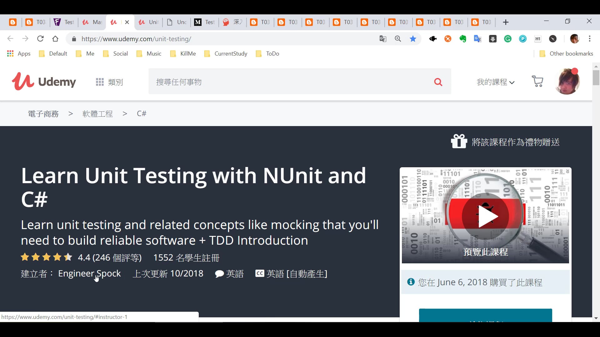Click the browser reload icon
The width and height of the screenshot is (600, 337).
pos(40,39)
